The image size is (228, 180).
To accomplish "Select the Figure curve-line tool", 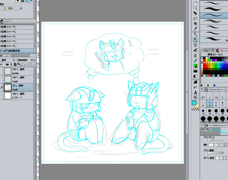I will coord(195,87).
